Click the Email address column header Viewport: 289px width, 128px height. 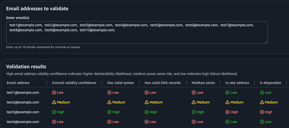pos(18,83)
